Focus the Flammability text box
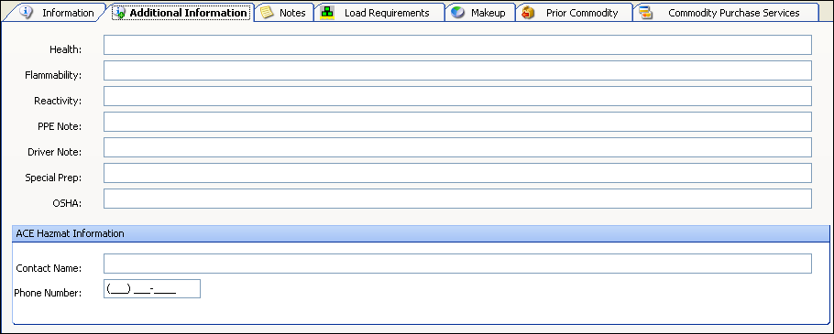834x334 pixels. click(457, 70)
